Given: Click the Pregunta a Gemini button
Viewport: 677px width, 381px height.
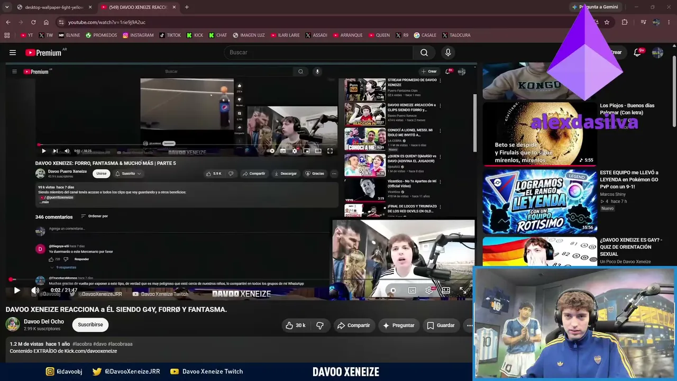Looking at the screenshot, I should click(x=595, y=7).
